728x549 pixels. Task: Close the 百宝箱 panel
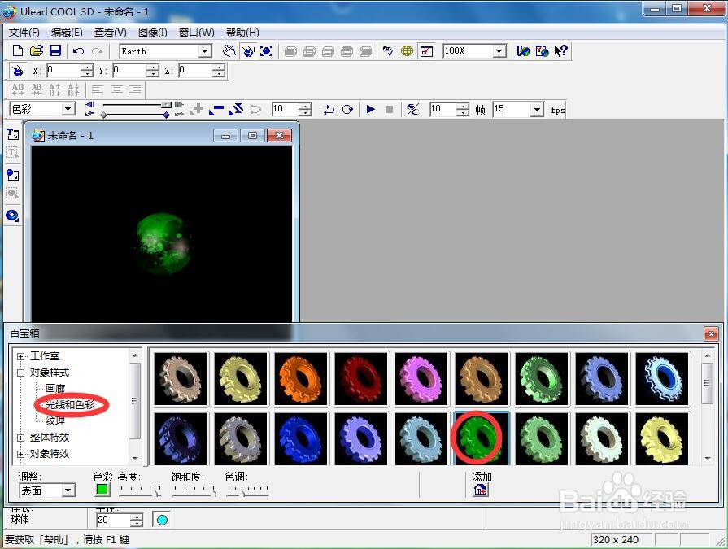coord(711,333)
